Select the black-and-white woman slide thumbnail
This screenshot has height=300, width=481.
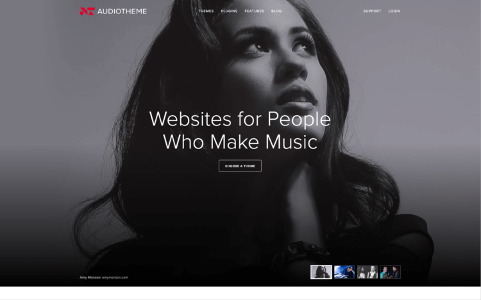click(321, 272)
